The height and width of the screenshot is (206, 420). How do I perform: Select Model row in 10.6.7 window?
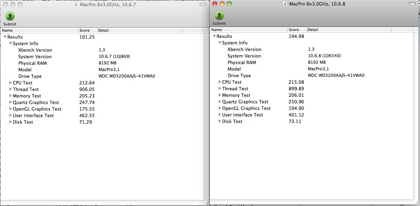point(102,70)
